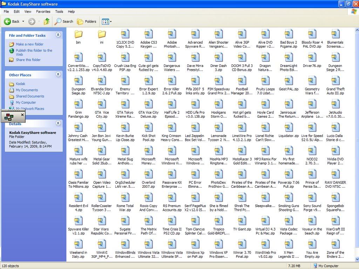Select the Dungeon Siege.zip file icon
The width and height of the screenshot is (359, 269).
tap(78, 81)
